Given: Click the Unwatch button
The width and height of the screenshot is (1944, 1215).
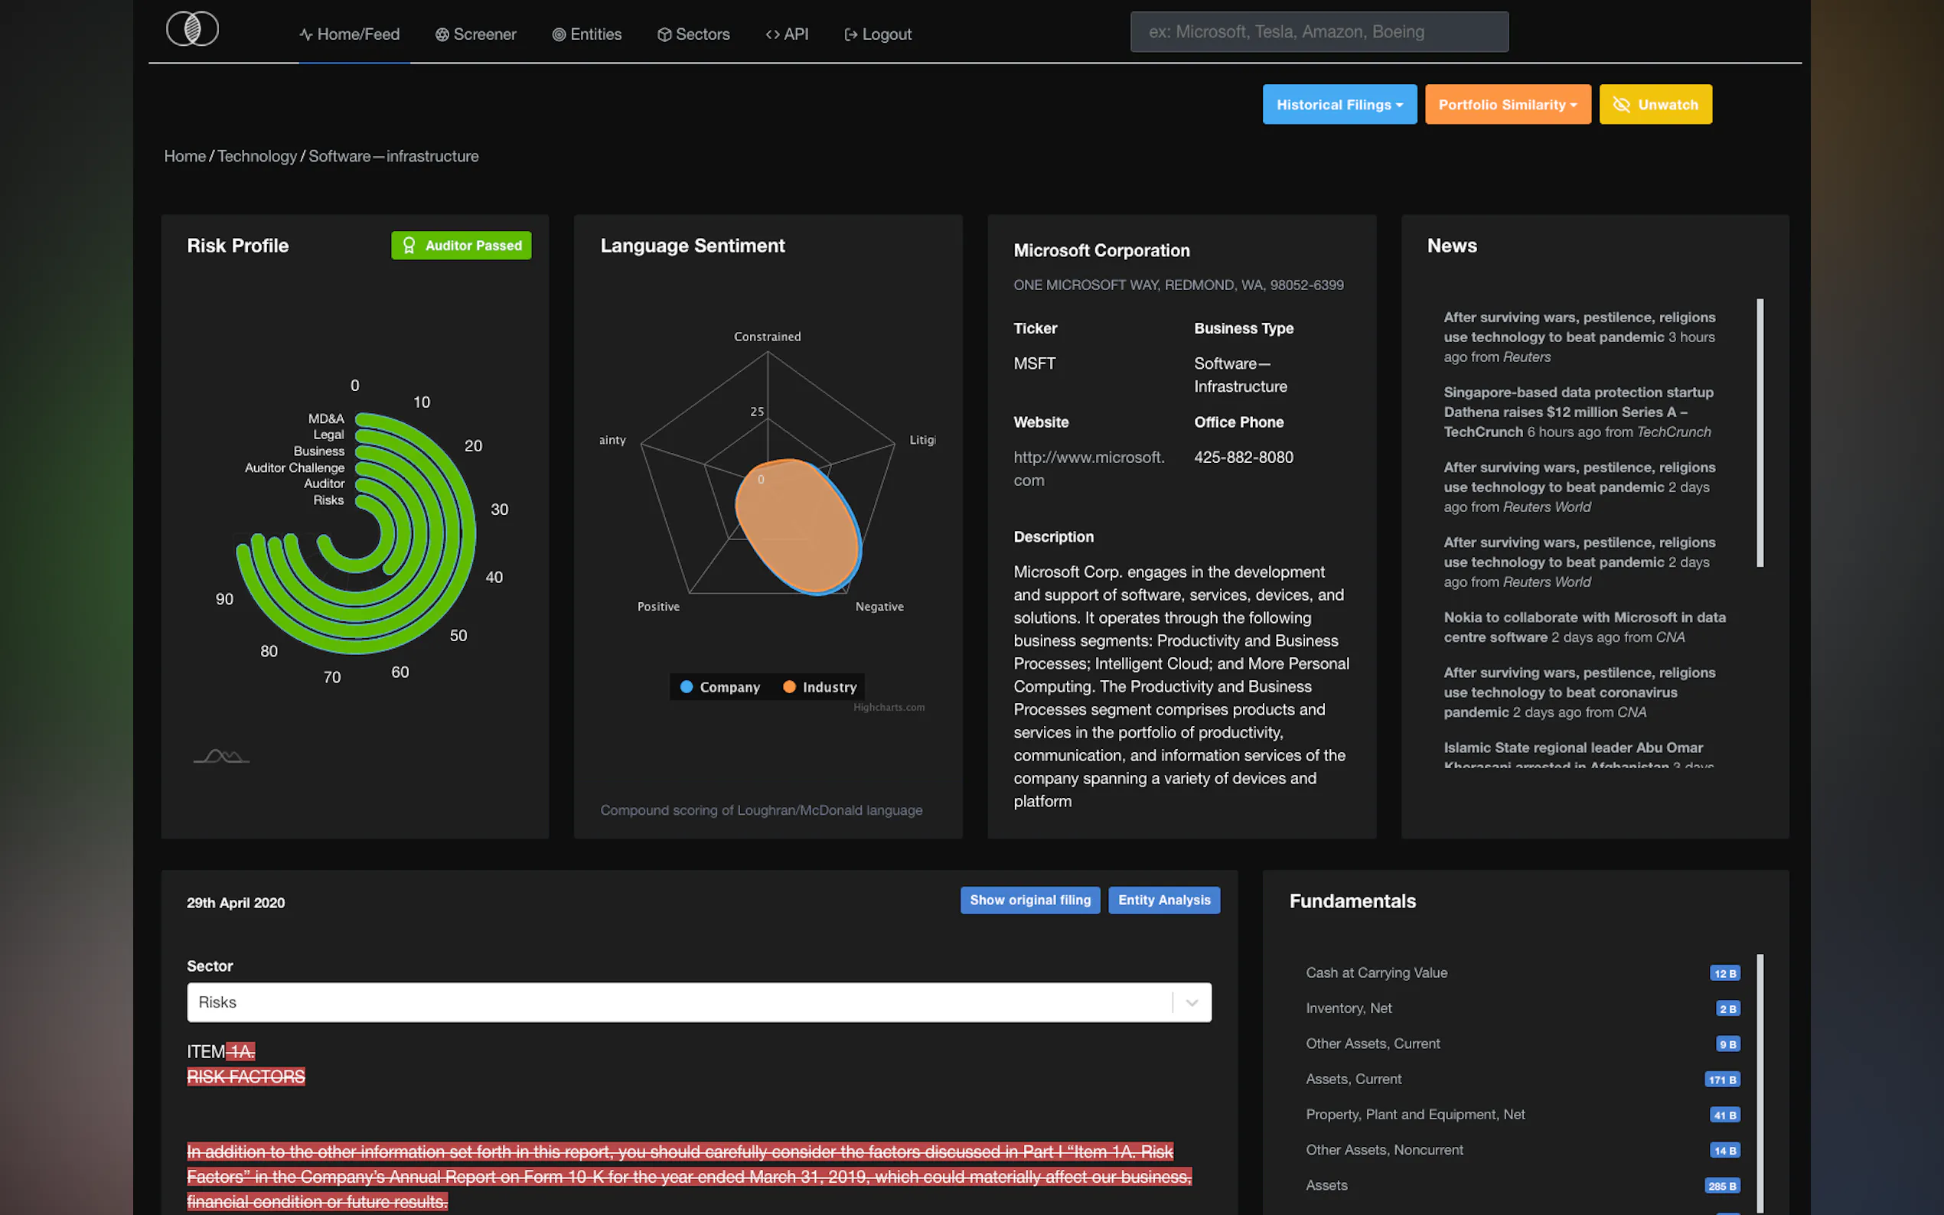Looking at the screenshot, I should tap(1655, 105).
